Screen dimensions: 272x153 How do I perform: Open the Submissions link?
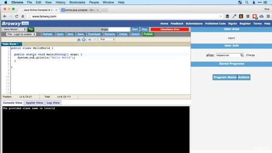tap(194, 24)
